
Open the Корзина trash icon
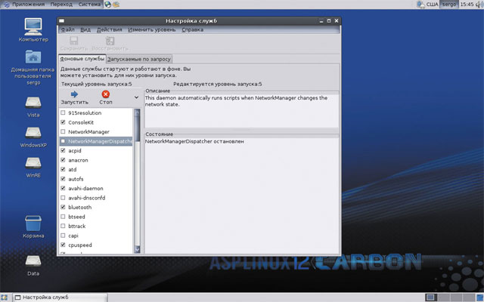(33, 223)
